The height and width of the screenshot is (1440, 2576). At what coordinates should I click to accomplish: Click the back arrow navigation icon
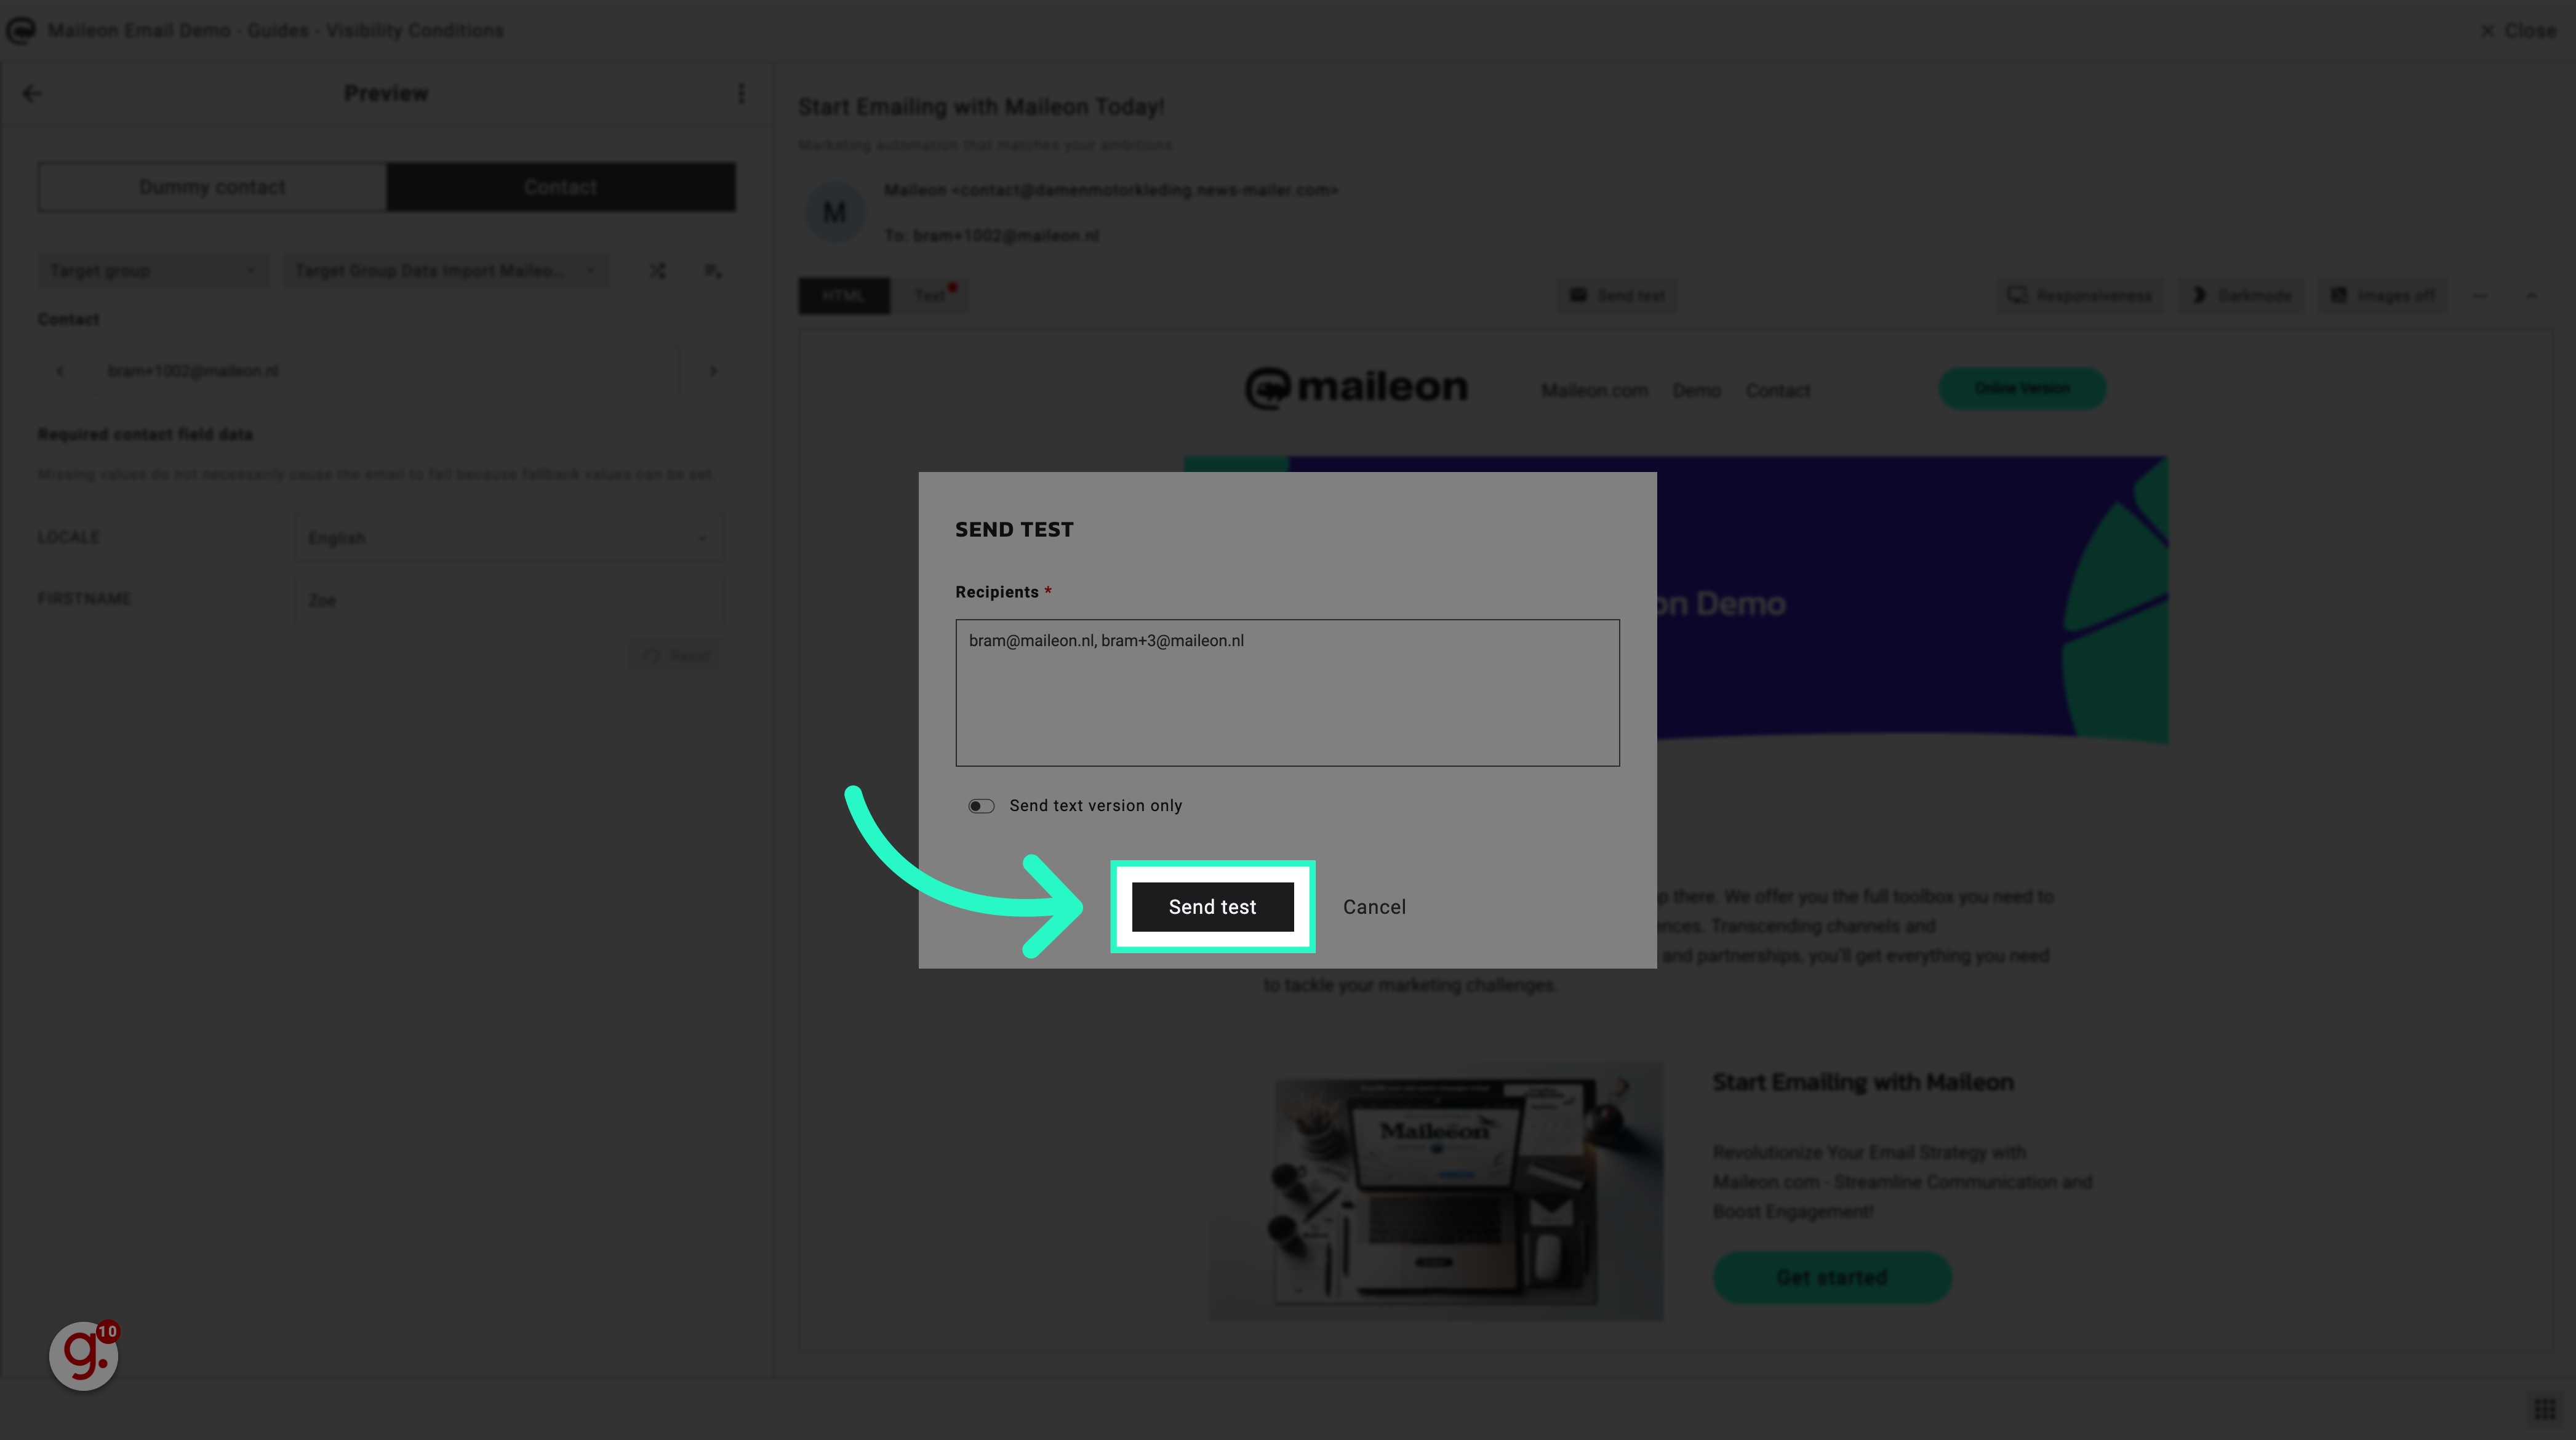[32, 92]
